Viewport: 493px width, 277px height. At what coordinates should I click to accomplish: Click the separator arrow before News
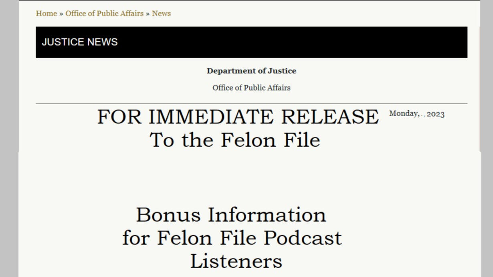click(x=147, y=14)
